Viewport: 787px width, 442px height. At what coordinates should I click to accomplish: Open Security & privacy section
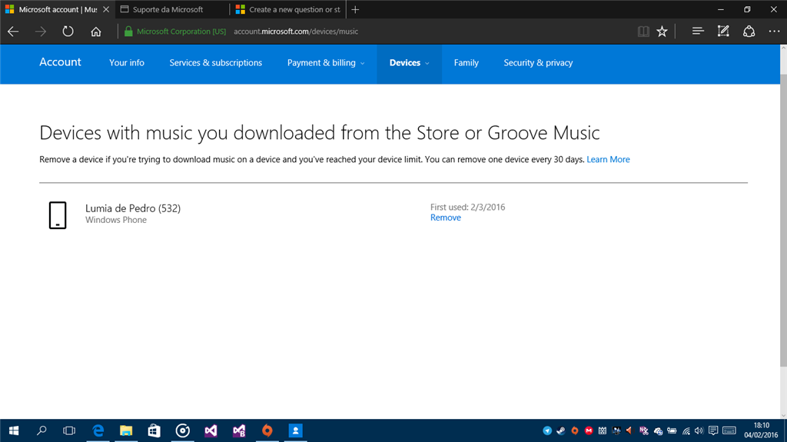coord(538,63)
